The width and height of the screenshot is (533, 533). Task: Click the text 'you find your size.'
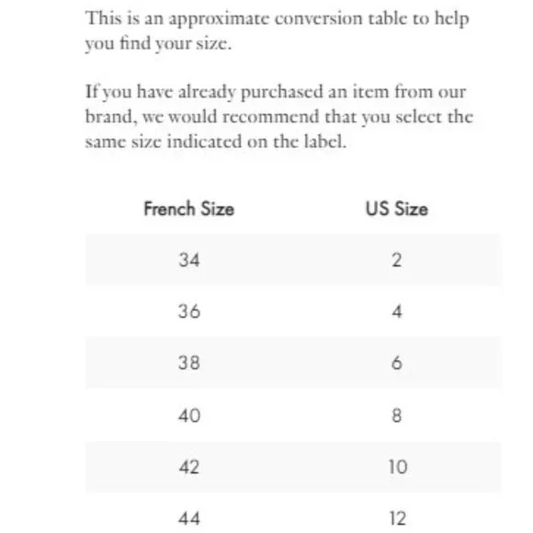[x=158, y=44]
